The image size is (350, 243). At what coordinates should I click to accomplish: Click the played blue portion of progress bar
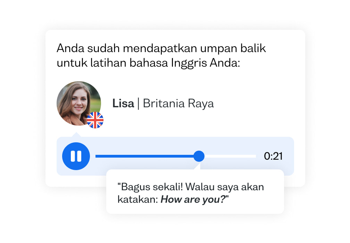coord(144,156)
